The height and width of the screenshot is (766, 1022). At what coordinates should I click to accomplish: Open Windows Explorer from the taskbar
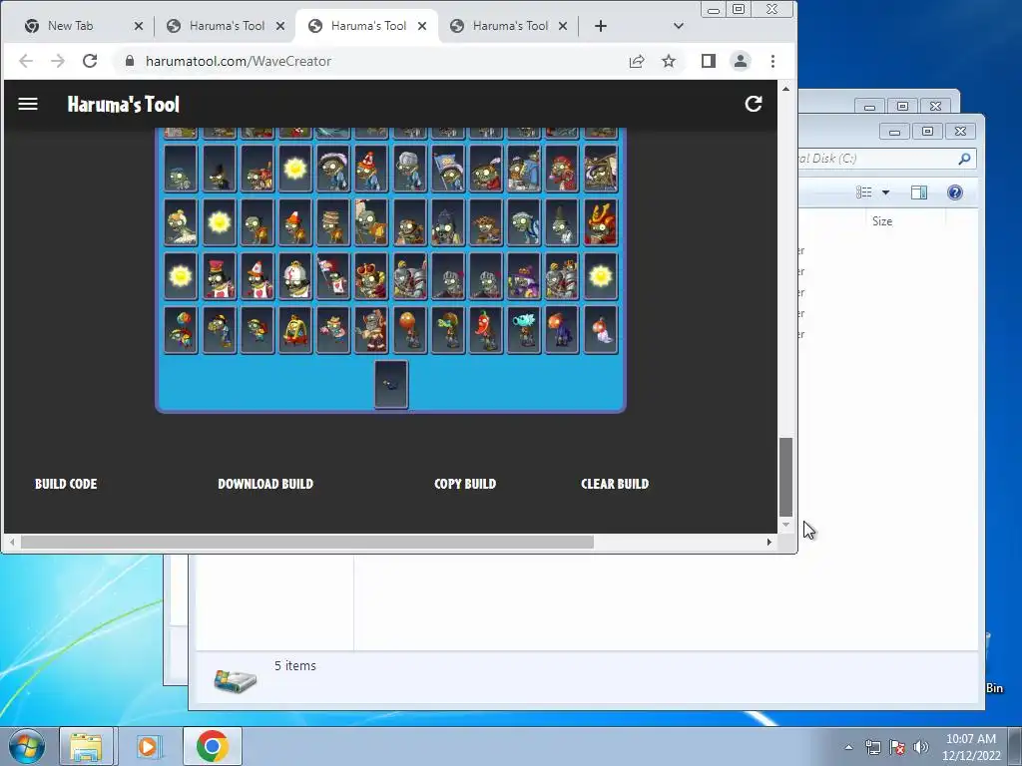click(x=86, y=746)
